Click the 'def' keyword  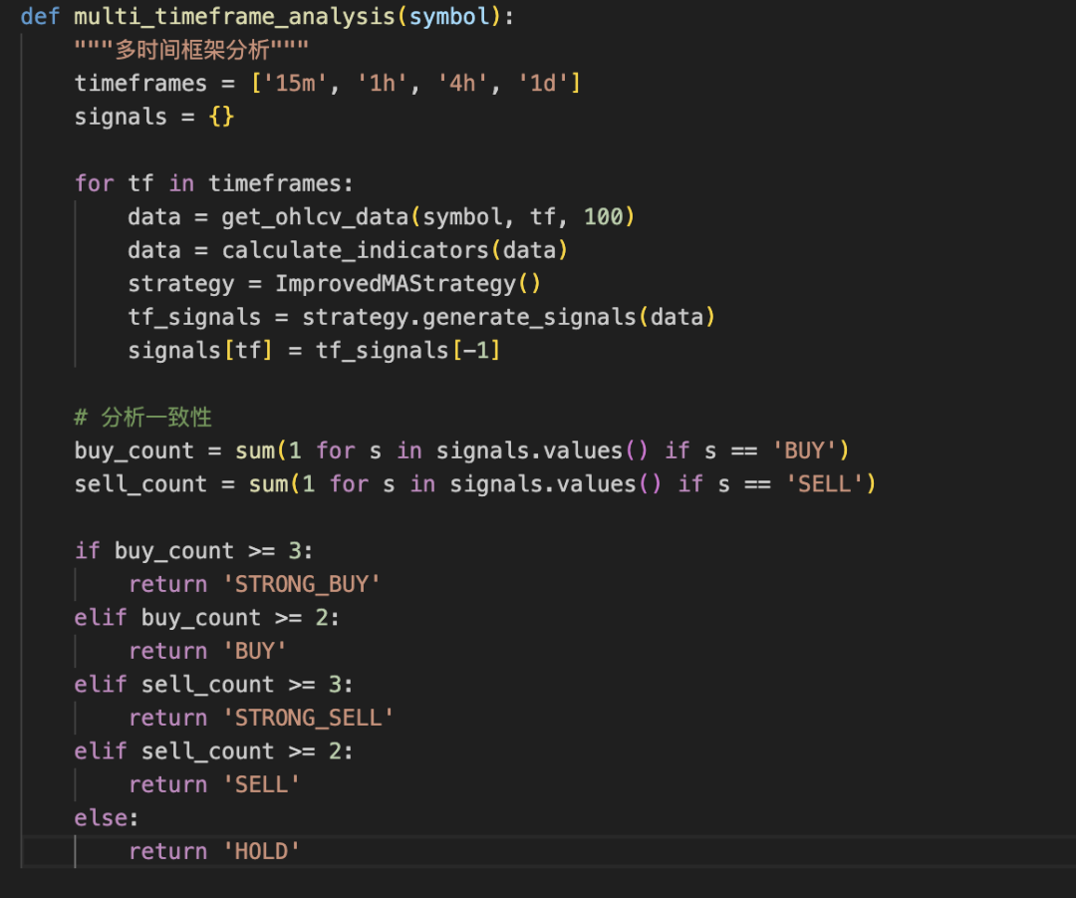(x=40, y=17)
